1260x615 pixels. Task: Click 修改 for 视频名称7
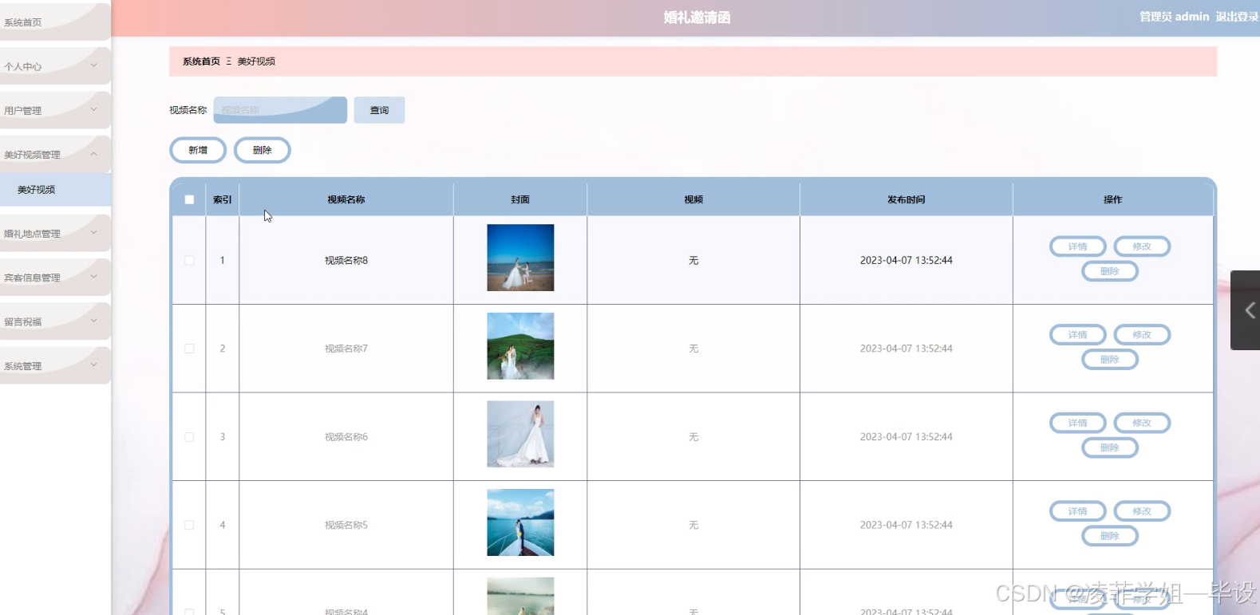pyautogui.click(x=1142, y=335)
